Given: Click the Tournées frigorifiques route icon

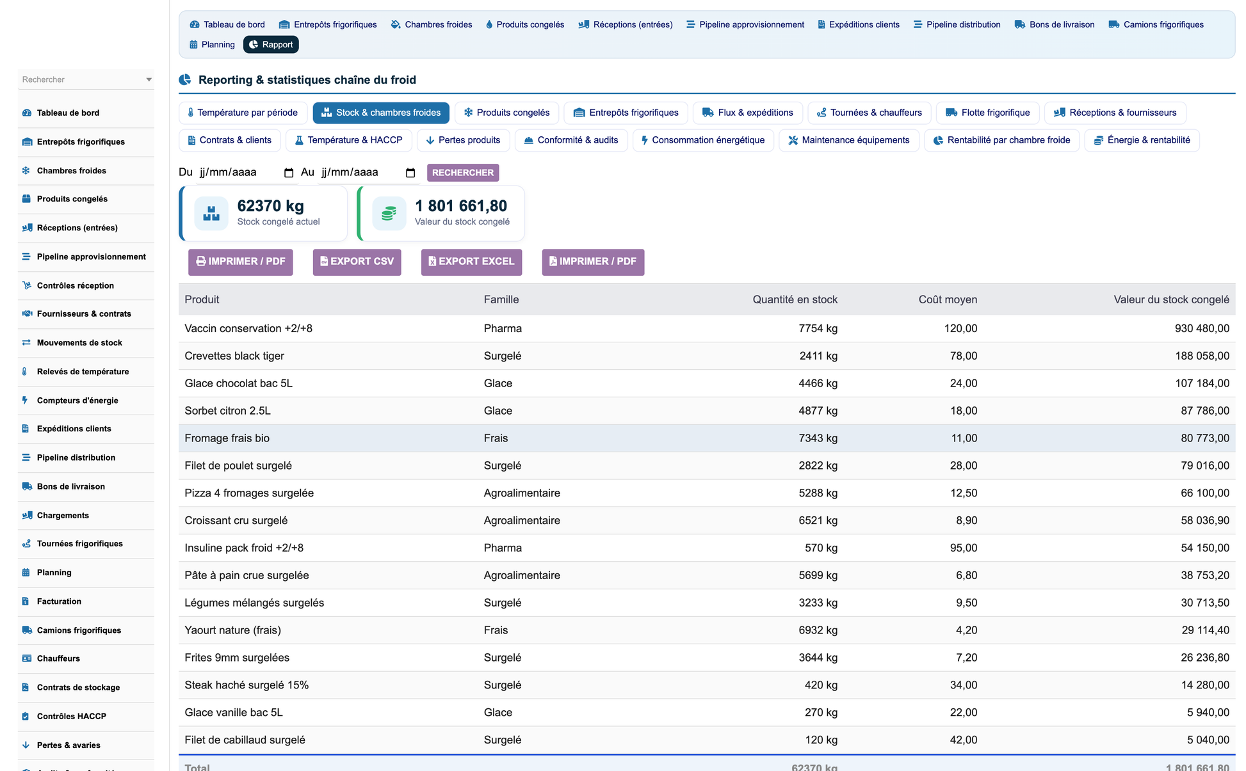Looking at the screenshot, I should click(26, 544).
